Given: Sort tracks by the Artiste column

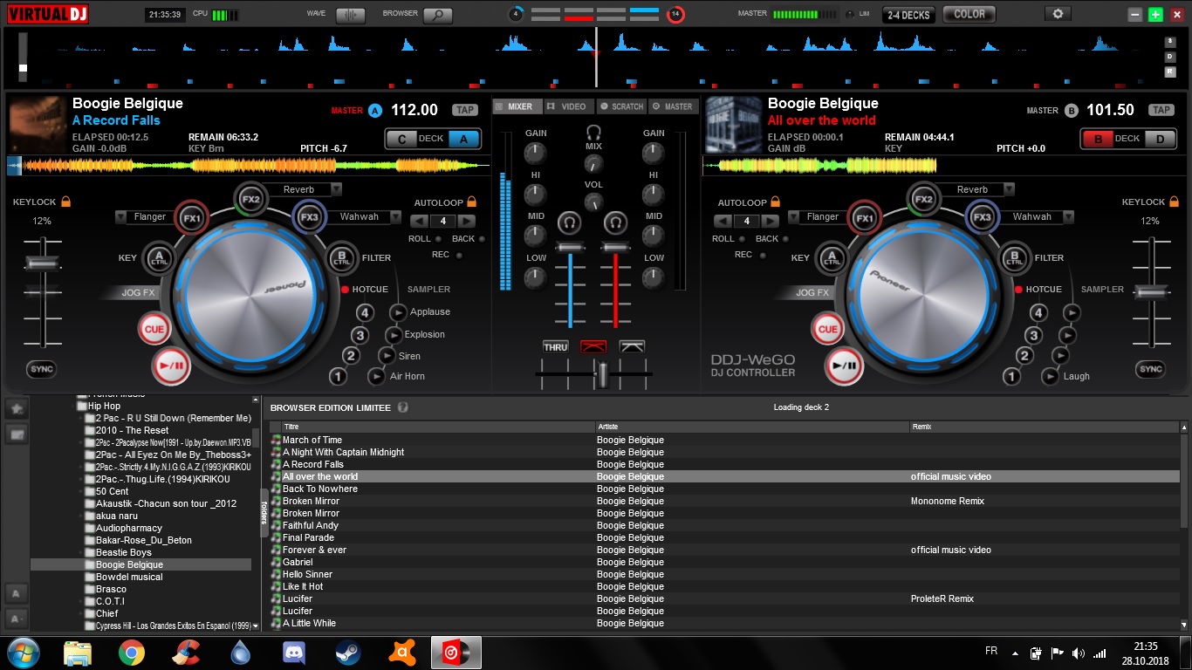Looking at the screenshot, I should 752,427.
